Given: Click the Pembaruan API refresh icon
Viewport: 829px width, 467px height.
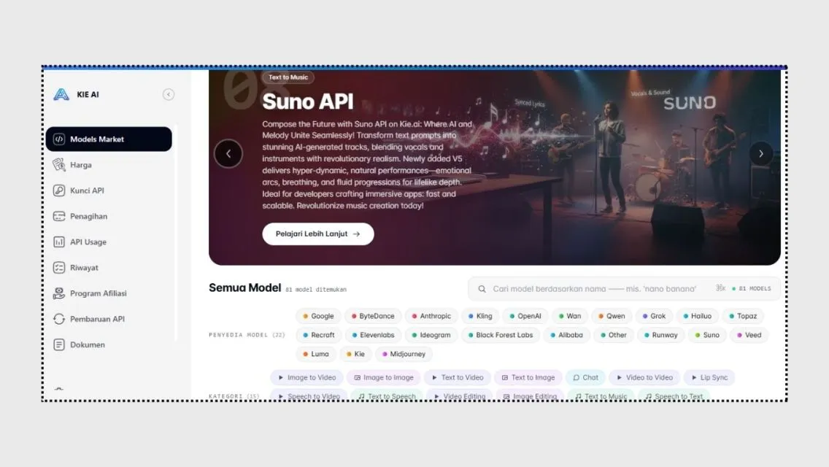Looking at the screenshot, I should click(x=58, y=319).
